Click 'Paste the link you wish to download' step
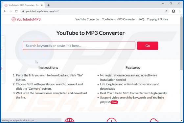 pos(49,78)
